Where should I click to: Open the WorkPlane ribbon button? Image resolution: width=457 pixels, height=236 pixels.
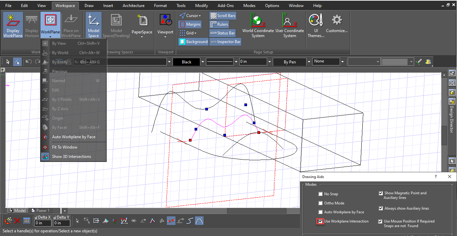pyautogui.click(x=50, y=25)
